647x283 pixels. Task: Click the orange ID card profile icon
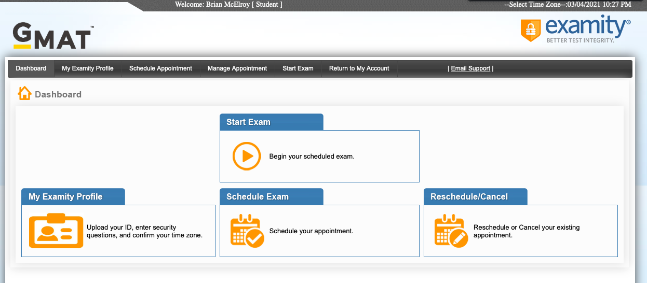point(56,231)
